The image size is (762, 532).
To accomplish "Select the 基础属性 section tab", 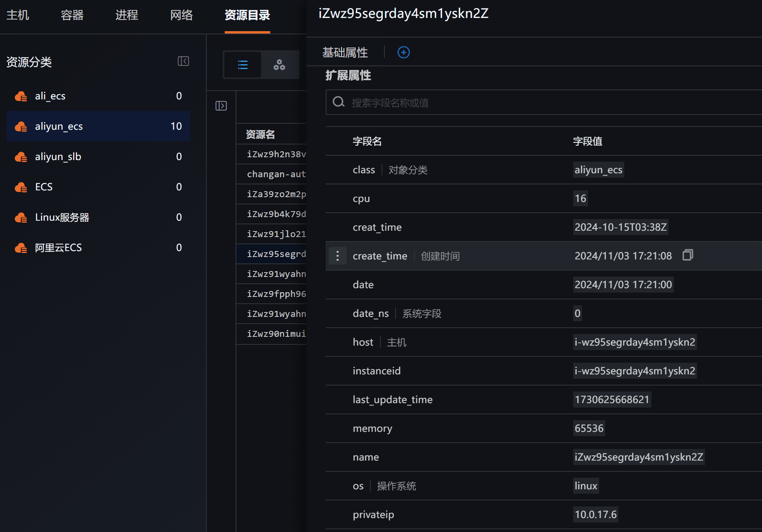I will (x=345, y=52).
